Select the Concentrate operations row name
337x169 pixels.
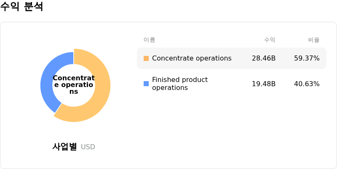[192, 58]
